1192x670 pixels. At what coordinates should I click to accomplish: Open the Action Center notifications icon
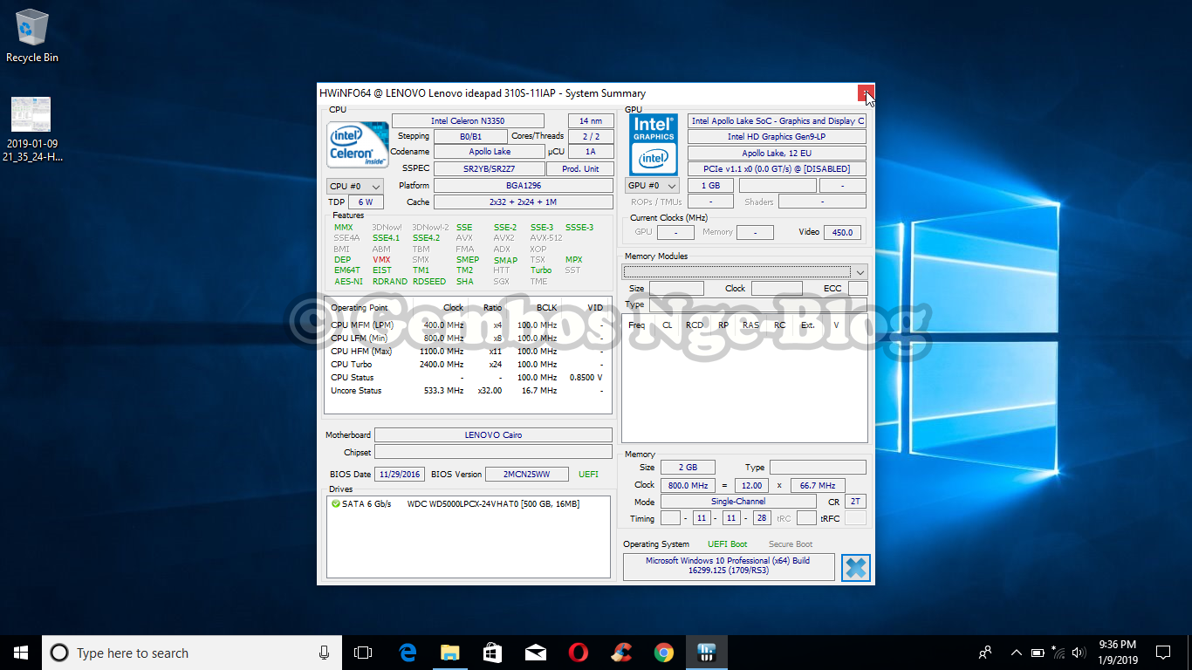[x=1163, y=653]
